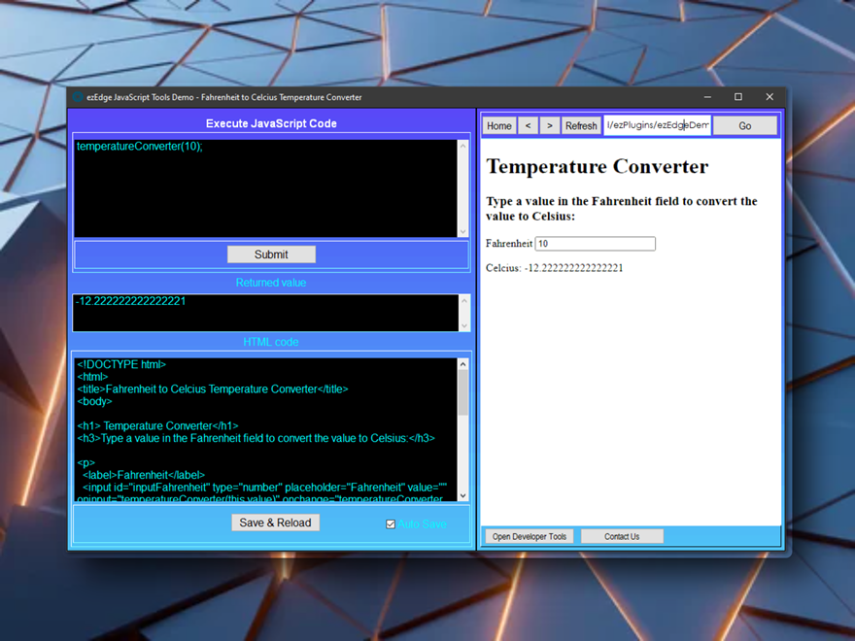Click inside the Execute JavaScript Code editor
The image size is (855, 641).
click(262, 189)
